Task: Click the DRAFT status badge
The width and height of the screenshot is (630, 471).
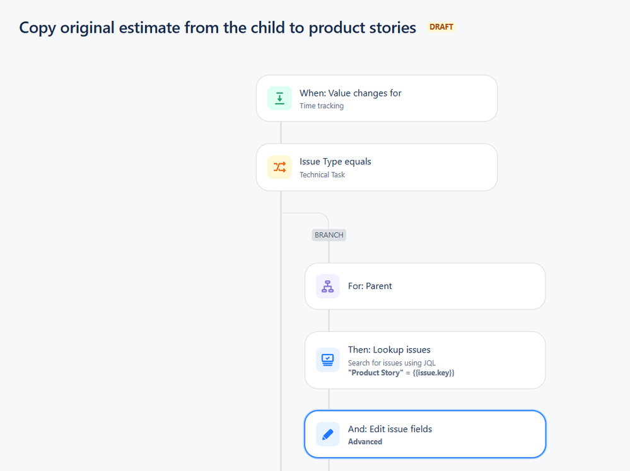Action: pyautogui.click(x=441, y=27)
